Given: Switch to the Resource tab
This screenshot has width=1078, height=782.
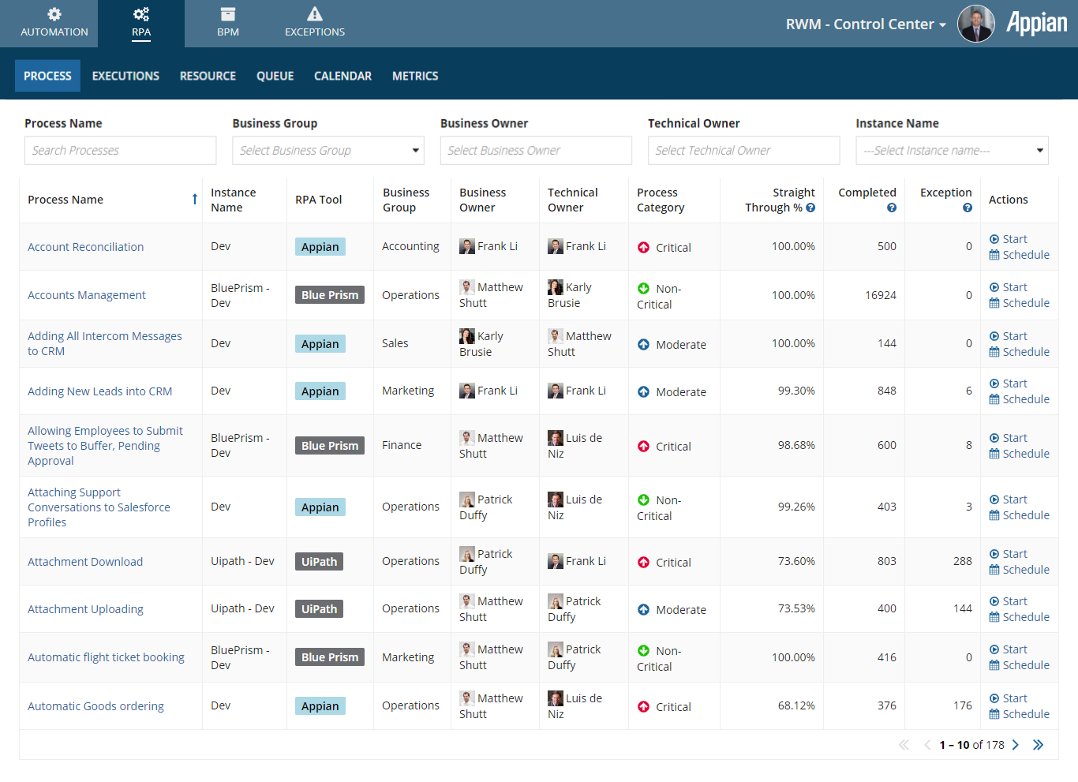Looking at the screenshot, I should click(208, 76).
